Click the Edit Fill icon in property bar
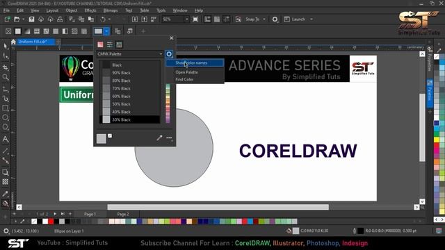The height and width of the screenshot is (250, 445). tap(130, 31)
